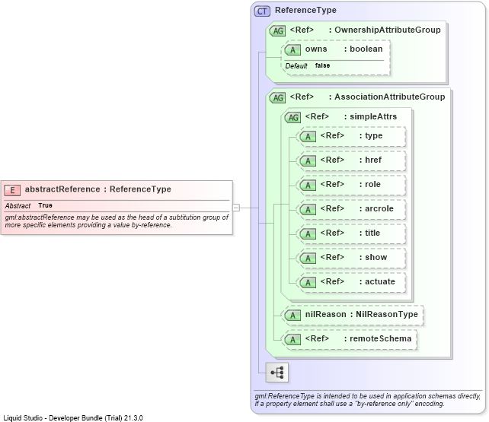Click the A icon beside nilReason
Image resolution: width=489 pixels, height=422 pixels.
coord(292,316)
